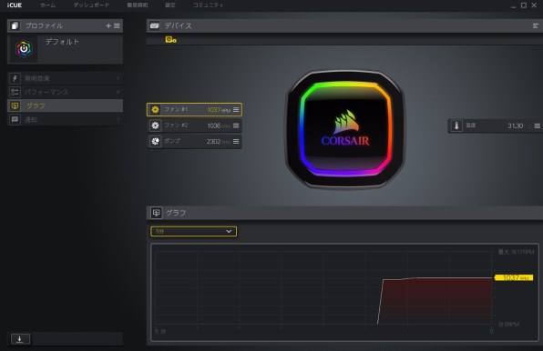Open the コミュニティ menu
543x351 pixels.
(x=208, y=5)
